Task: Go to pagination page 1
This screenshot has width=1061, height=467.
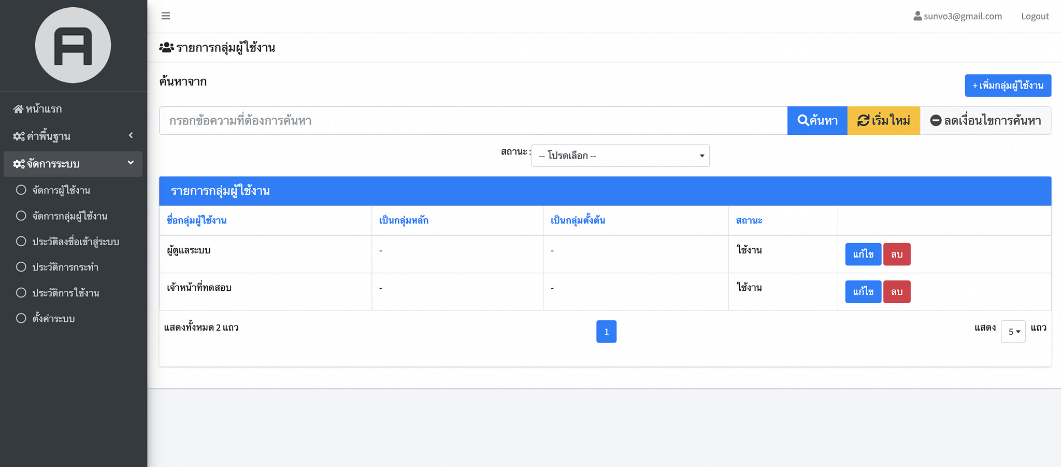Action: (x=606, y=332)
